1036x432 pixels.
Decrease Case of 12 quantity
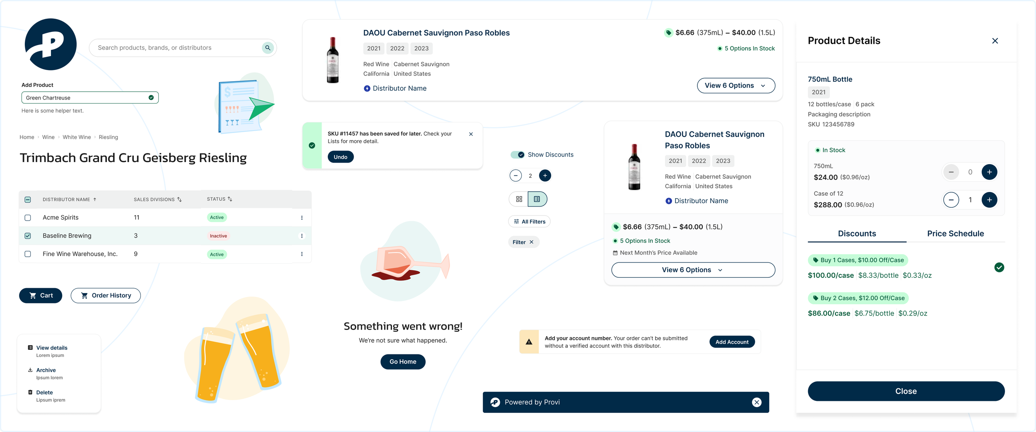point(951,200)
